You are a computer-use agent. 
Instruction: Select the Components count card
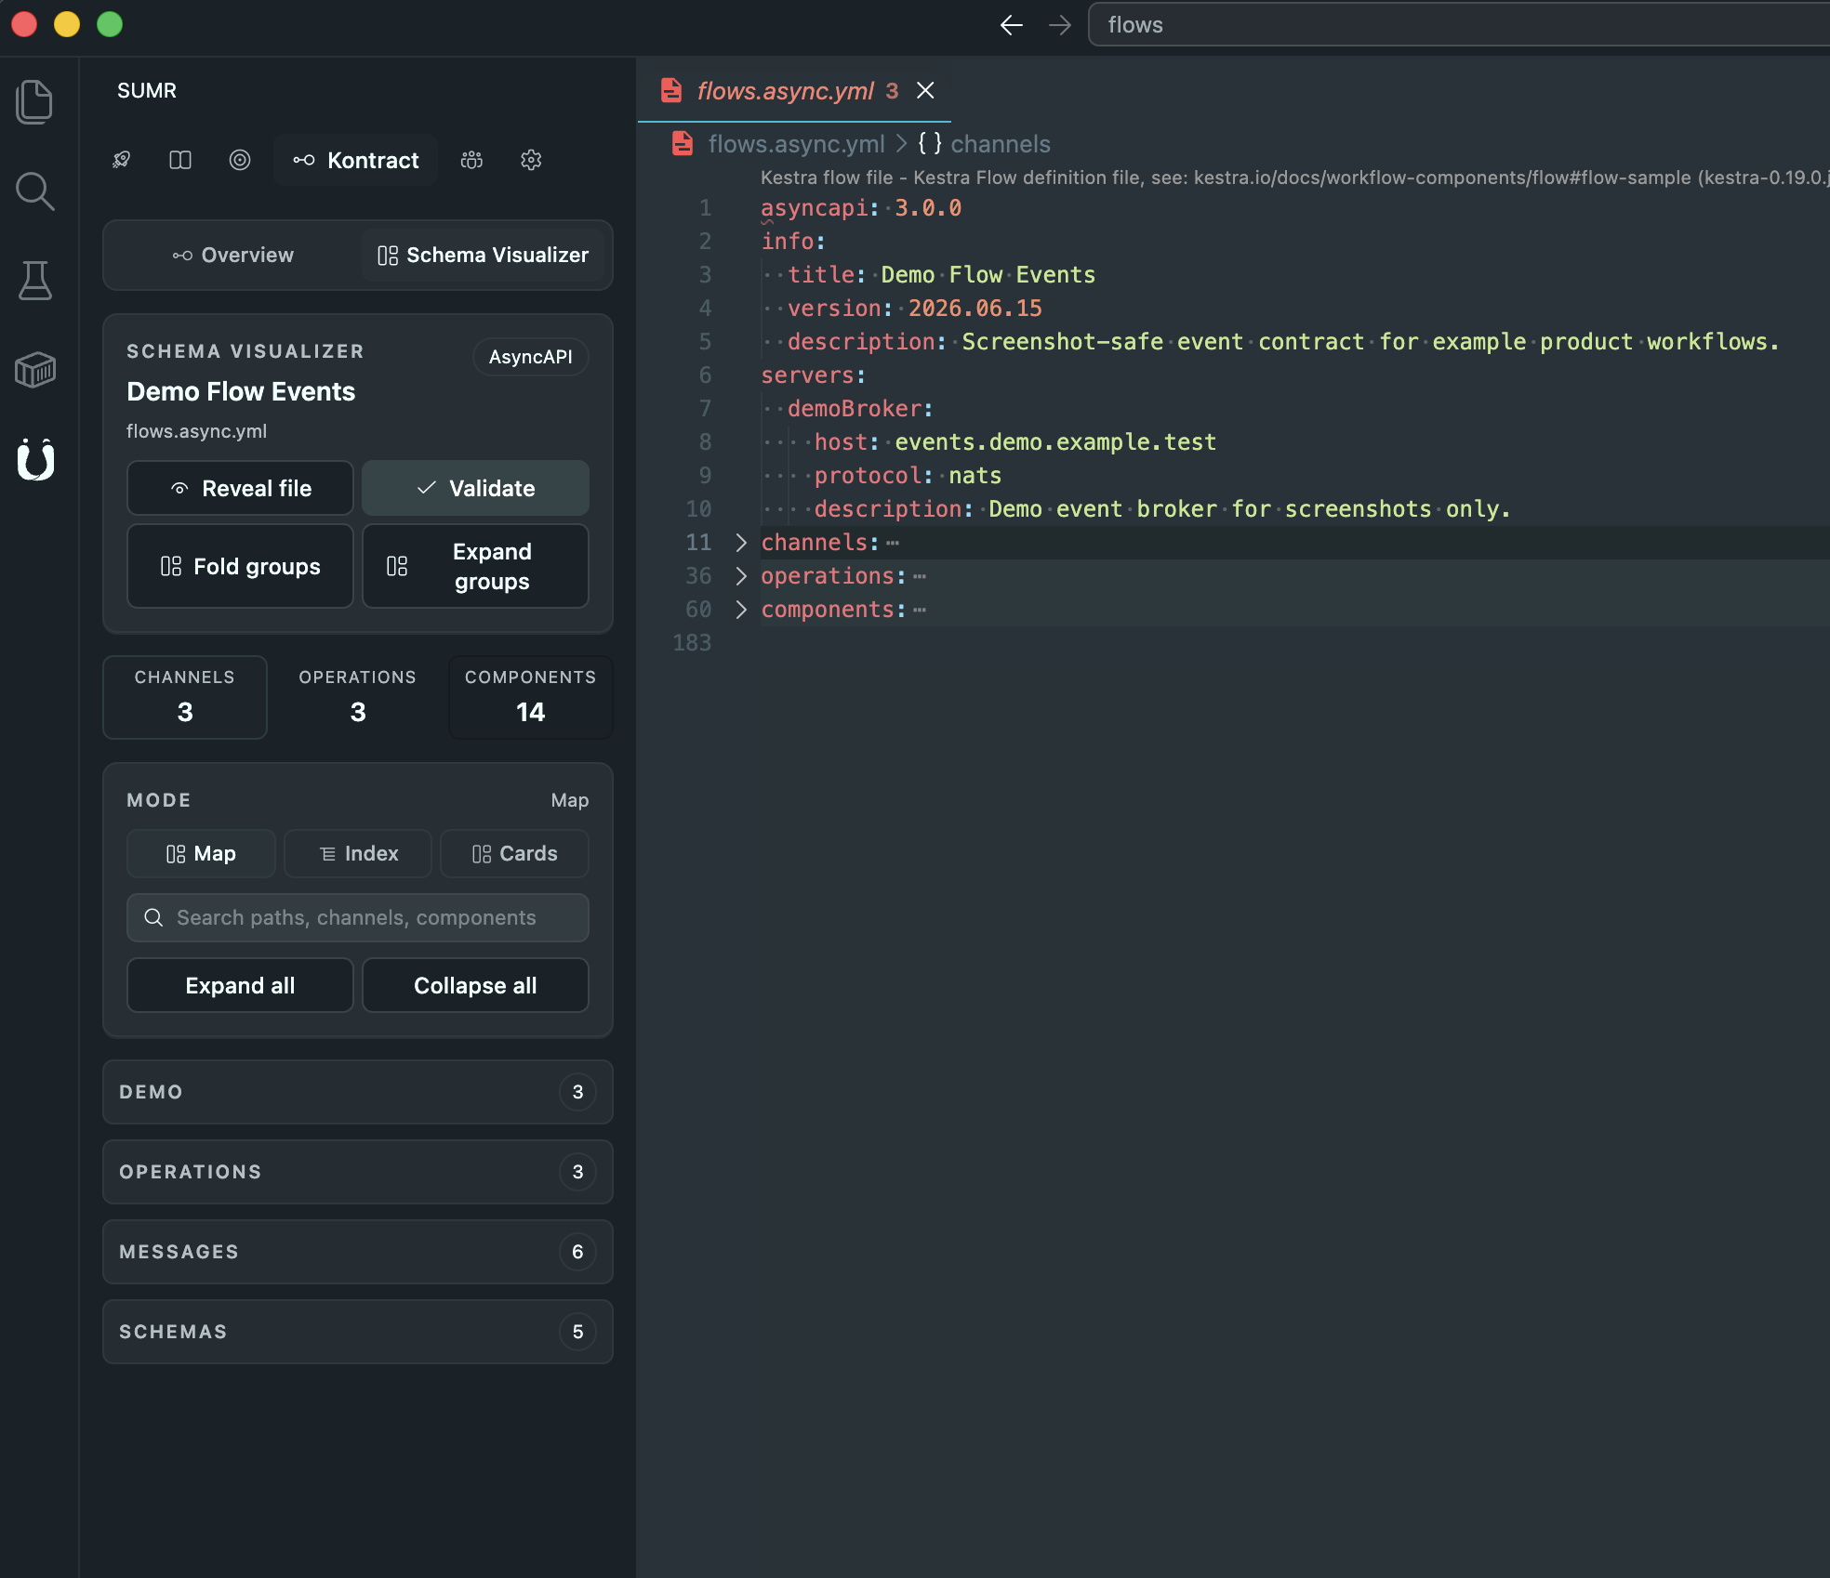click(531, 697)
